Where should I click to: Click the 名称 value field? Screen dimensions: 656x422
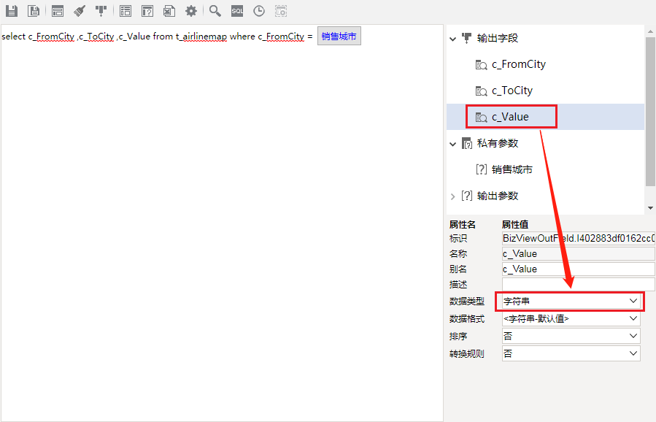pos(579,253)
